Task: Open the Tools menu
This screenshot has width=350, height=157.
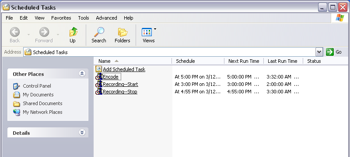Action: click(x=84, y=18)
